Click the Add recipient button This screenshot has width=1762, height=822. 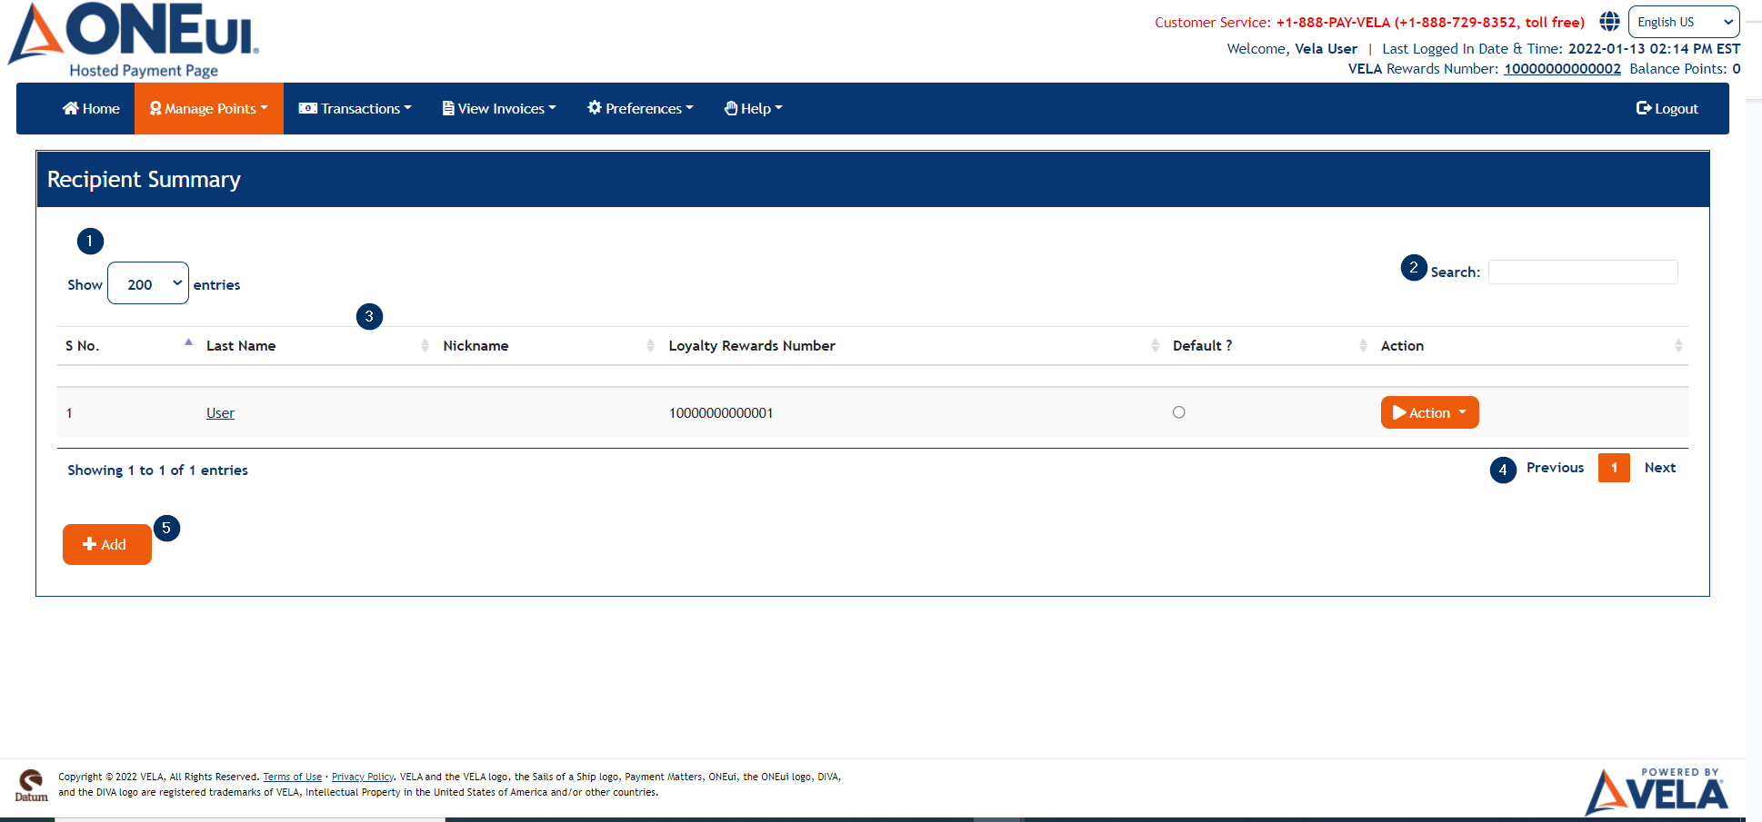[x=106, y=544]
